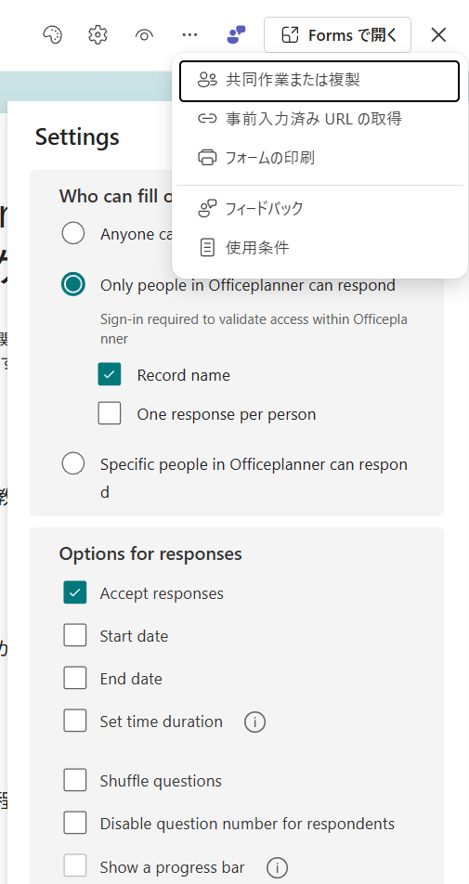Enable the Shuffle questions checkbox
Viewport: 469px width, 884px height.
coord(75,780)
